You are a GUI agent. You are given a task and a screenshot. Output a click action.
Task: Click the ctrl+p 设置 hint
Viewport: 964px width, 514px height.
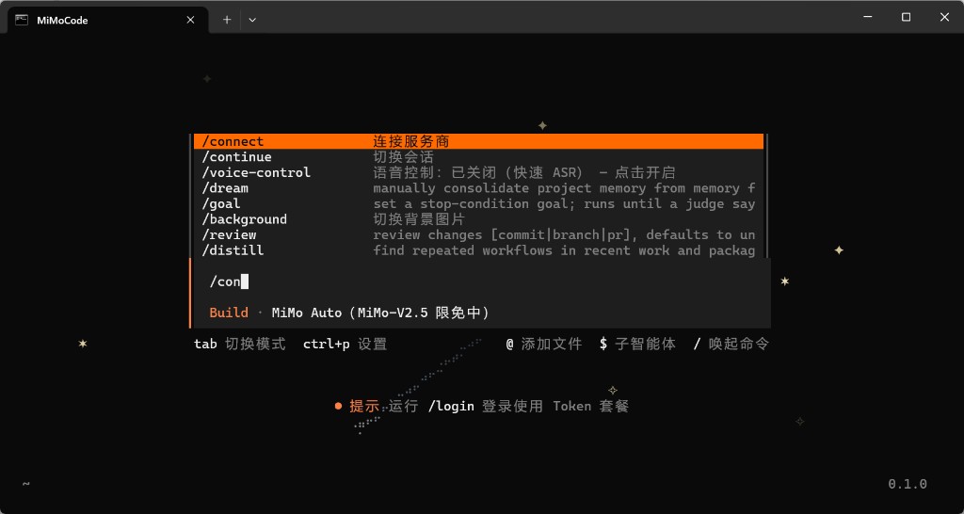coord(345,345)
